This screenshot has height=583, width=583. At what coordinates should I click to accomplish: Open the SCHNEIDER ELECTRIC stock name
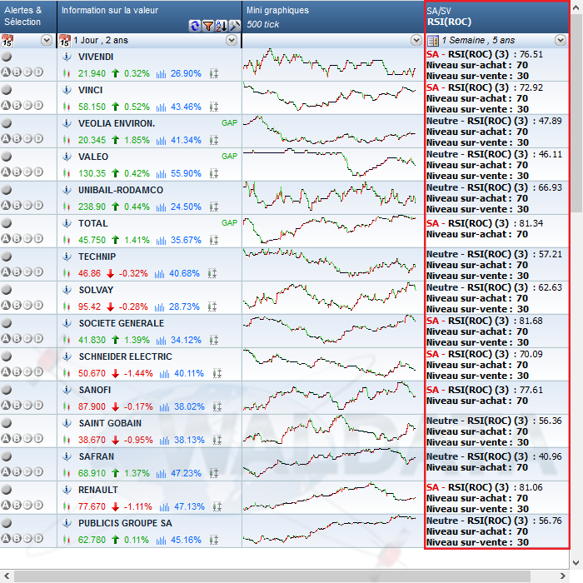(125, 356)
